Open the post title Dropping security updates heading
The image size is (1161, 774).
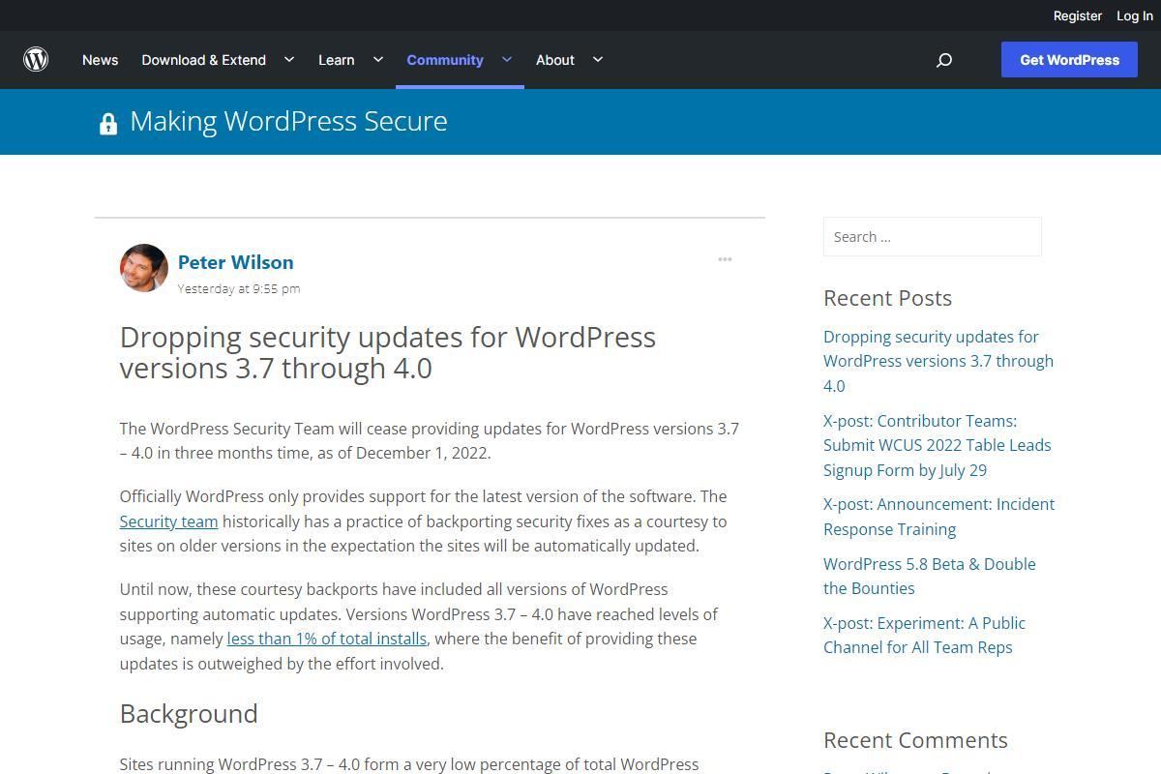click(388, 352)
